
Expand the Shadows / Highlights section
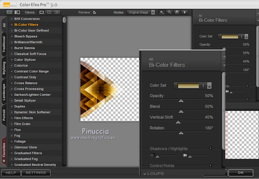211,149
